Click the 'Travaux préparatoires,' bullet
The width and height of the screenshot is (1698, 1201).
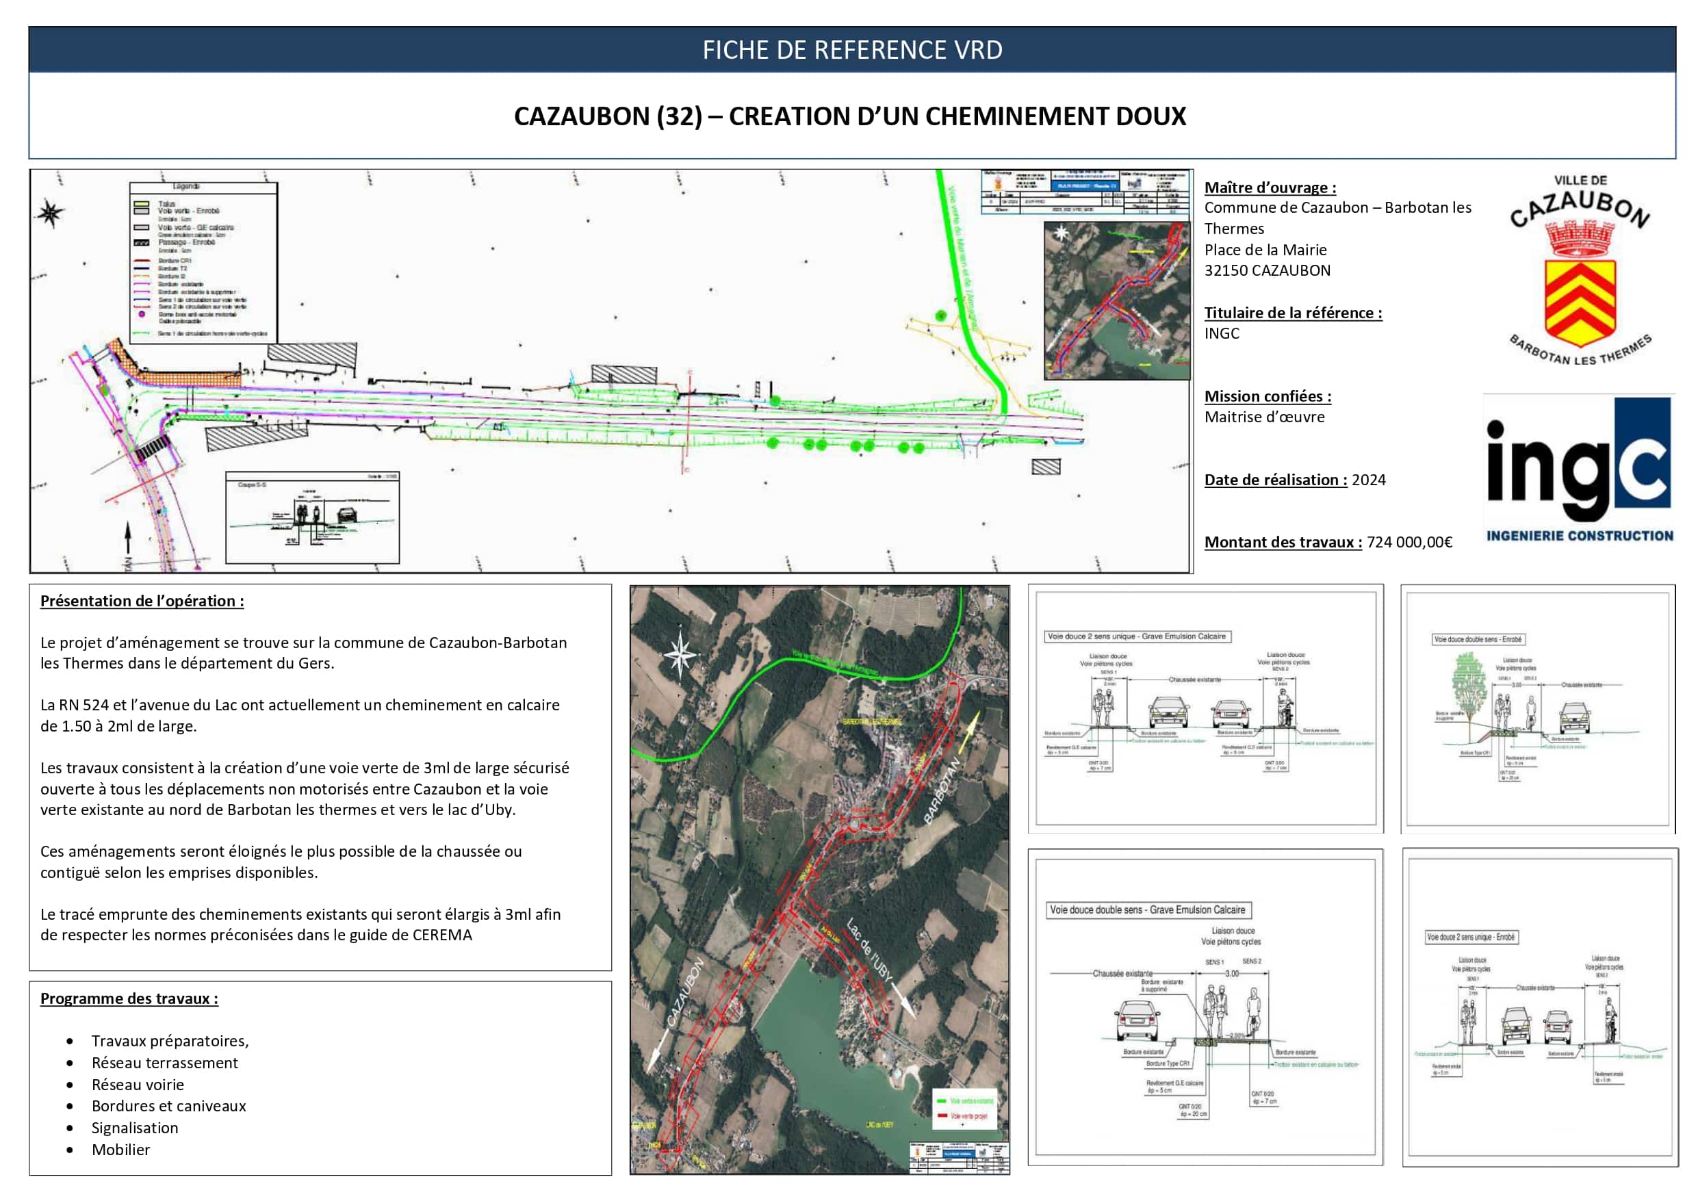click(x=170, y=1042)
